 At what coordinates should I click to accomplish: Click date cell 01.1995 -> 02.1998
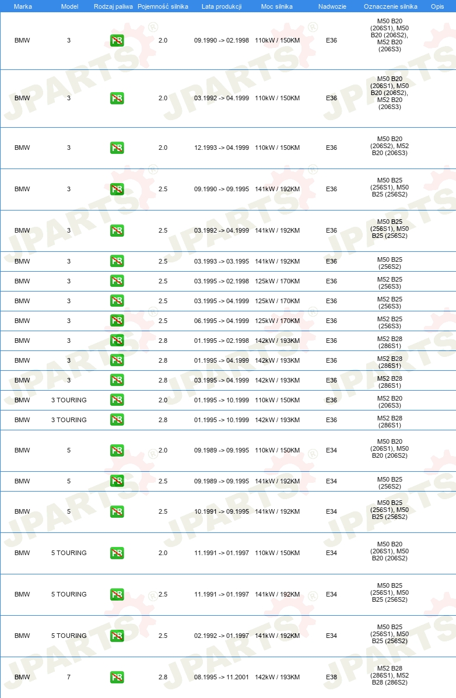pos(222,341)
